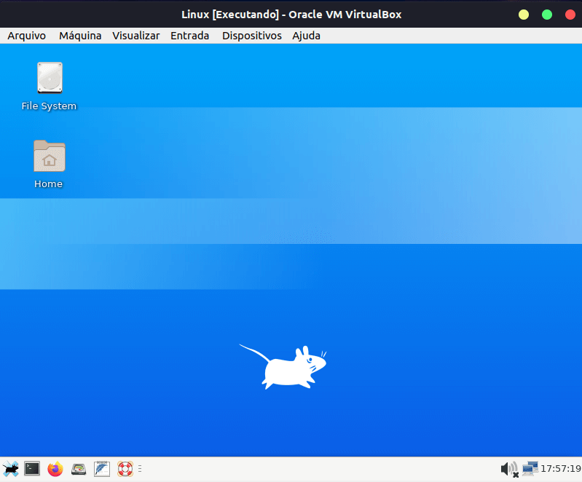This screenshot has height=482, width=582.
Task: Open the Ajuda menu
Action: click(x=306, y=36)
